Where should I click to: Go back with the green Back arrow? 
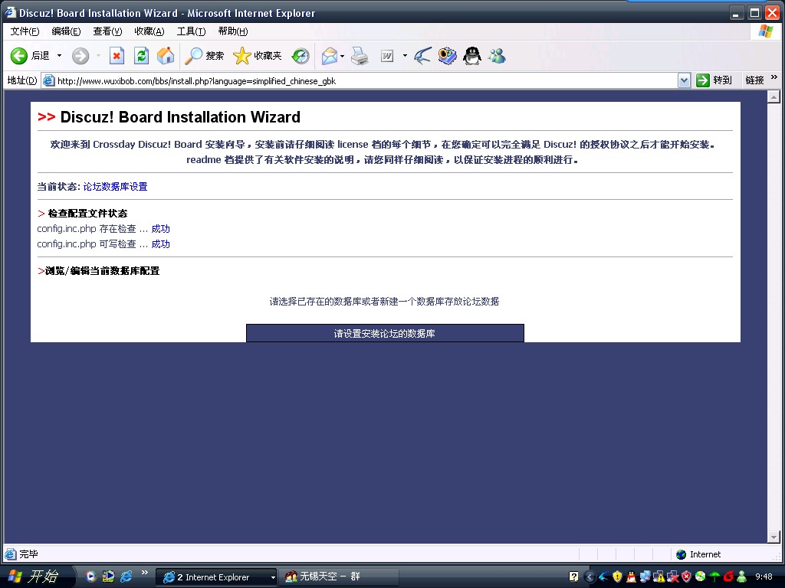pyautogui.click(x=19, y=56)
